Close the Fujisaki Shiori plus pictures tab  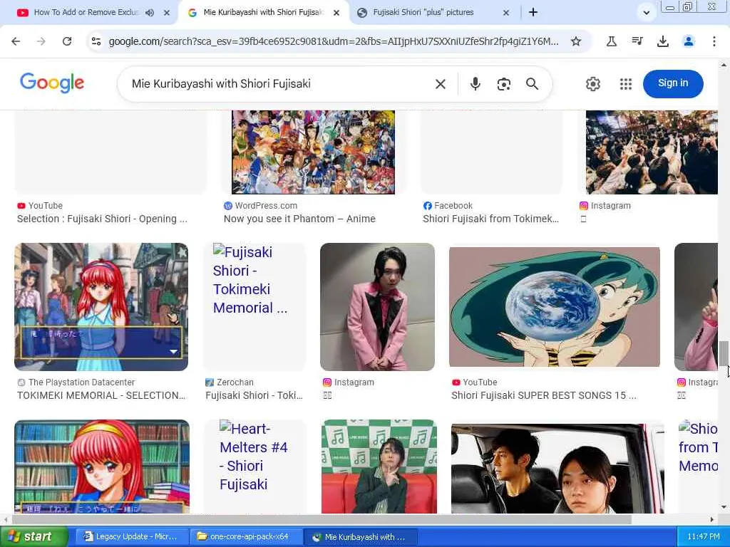(x=506, y=13)
